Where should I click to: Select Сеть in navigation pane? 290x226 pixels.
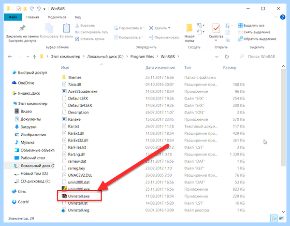pos(19,192)
